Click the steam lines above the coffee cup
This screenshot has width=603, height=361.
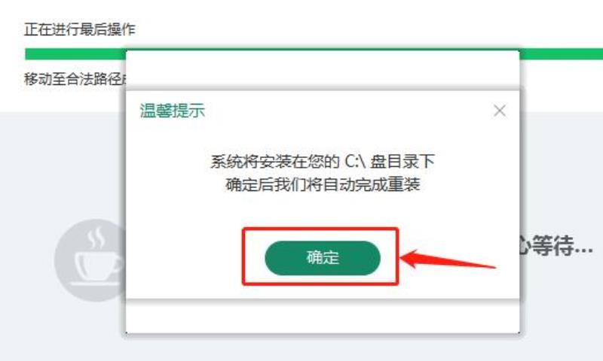click(96, 238)
